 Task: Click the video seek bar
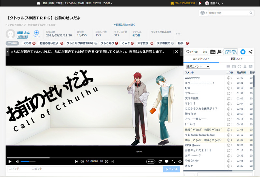click(94, 158)
